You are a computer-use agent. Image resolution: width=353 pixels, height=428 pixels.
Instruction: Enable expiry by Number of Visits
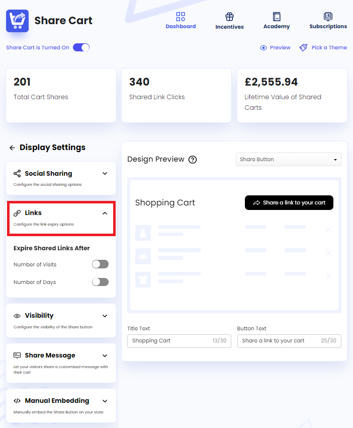pyautogui.click(x=100, y=264)
